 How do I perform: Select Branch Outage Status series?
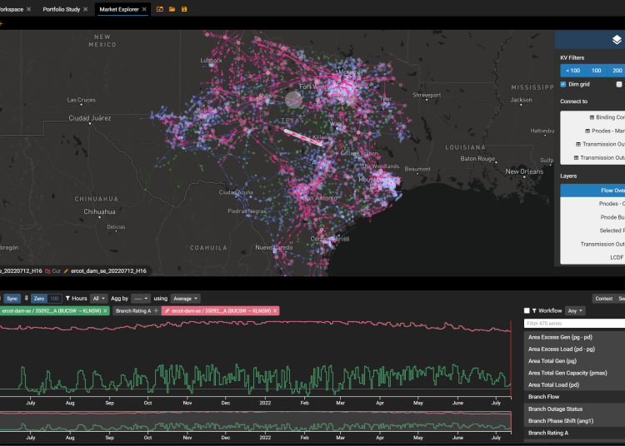click(574, 409)
